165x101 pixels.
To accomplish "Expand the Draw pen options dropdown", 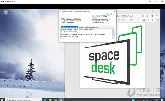I will [x=128, y=20].
